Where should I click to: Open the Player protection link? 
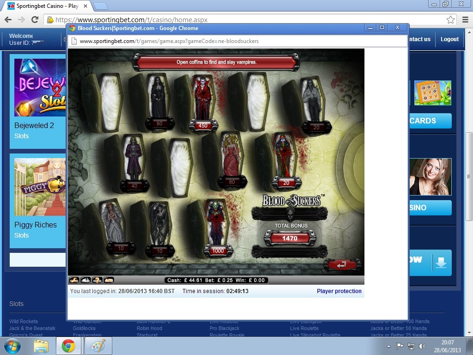(339, 291)
